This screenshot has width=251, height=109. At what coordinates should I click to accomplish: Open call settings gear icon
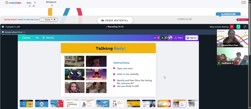click(x=3, y=27)
